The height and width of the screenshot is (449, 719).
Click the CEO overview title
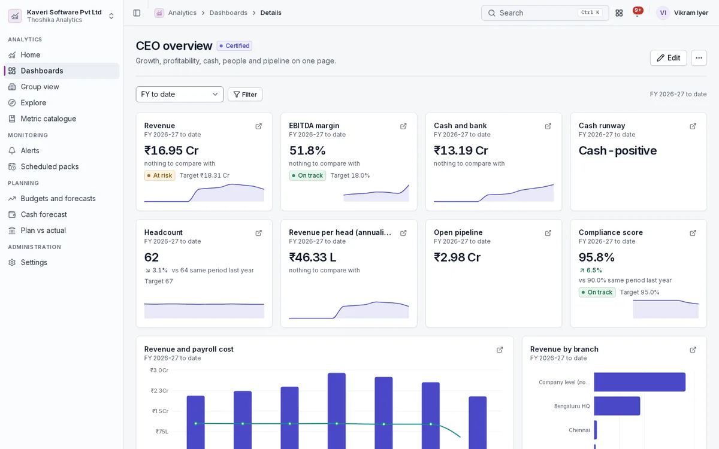[x=174, y=45]
